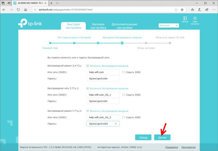Switch to Быстрая настройка tab
The width and height of the screenshot is (218, 151).
[x=73, y=26]
